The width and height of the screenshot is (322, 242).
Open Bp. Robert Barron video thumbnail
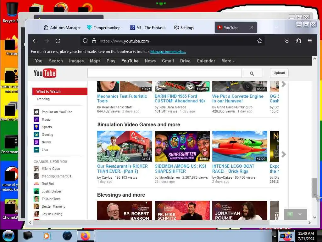[125, 210]
